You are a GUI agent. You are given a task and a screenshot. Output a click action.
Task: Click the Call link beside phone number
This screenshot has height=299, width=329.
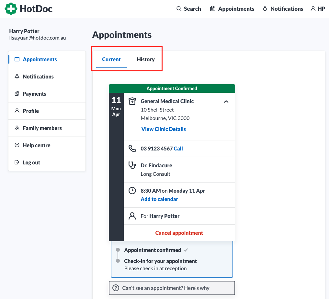178,149
